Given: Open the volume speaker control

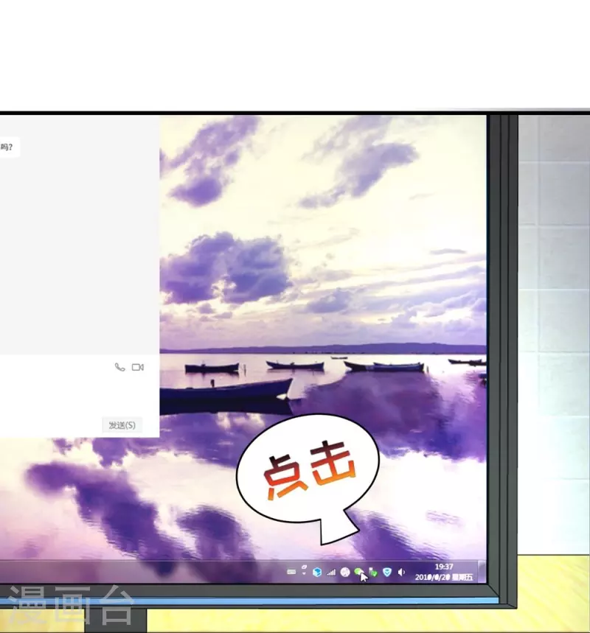Looking at the screenshot, I should (x=401, y=573).
